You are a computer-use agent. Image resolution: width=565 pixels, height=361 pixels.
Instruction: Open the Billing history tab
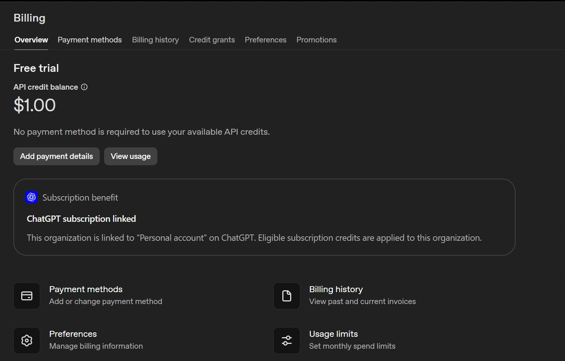click(155, 40)
